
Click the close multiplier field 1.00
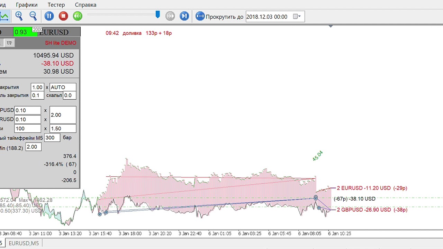tap(37, 87)
